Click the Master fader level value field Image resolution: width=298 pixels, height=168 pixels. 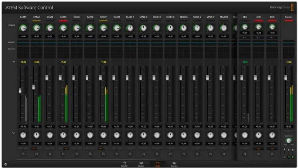tap(289, 126)
